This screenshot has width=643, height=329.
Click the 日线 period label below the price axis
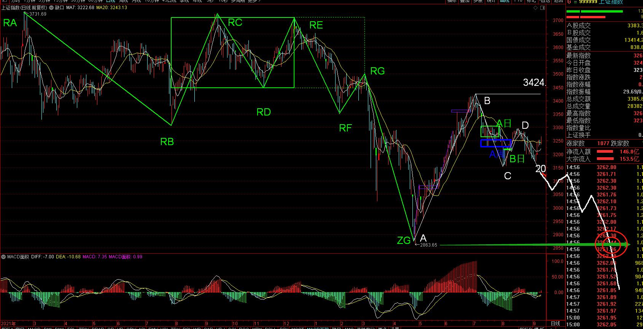pos(555,324)
